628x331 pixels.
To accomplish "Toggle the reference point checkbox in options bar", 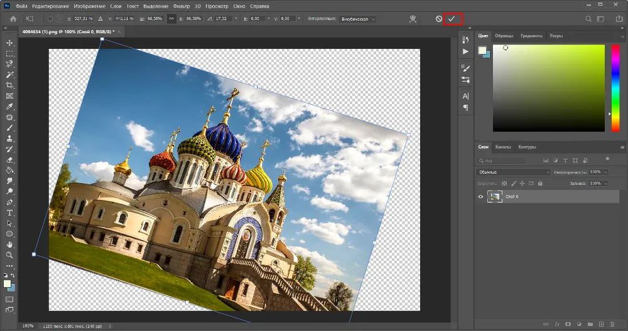I will tap(50, 19).
